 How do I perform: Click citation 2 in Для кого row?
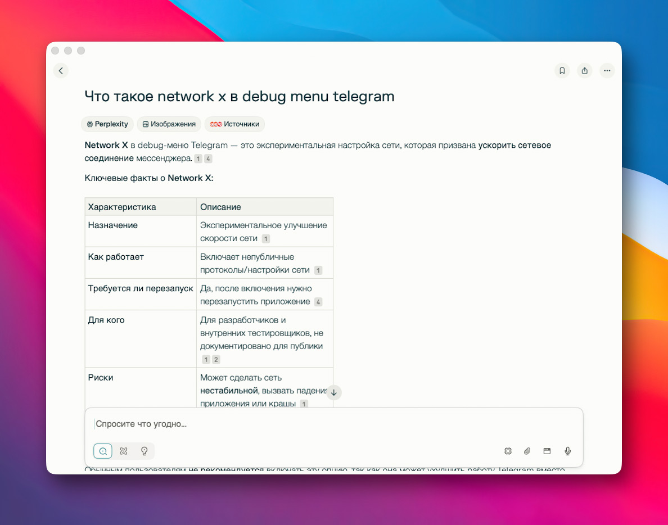coord(216,360)
